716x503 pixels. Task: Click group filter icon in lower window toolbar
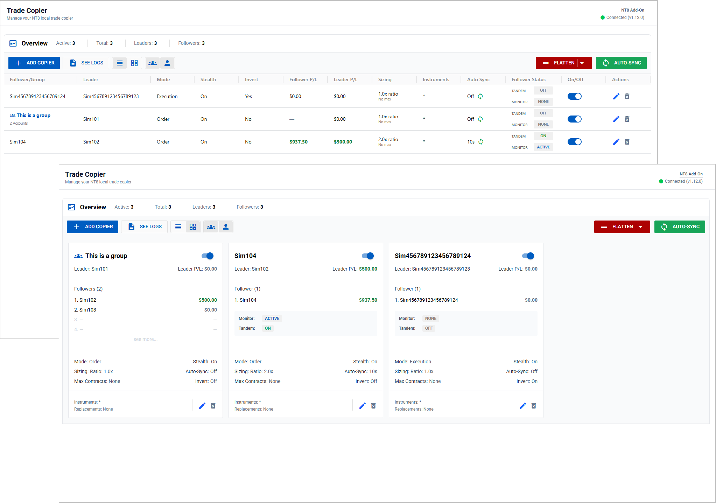[211, 227]
